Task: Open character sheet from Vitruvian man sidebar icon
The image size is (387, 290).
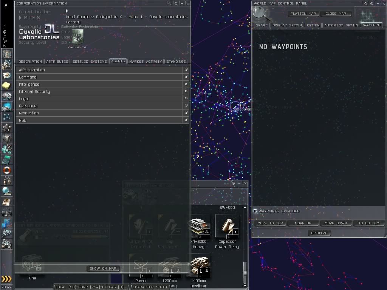Action: coord(7,54)
